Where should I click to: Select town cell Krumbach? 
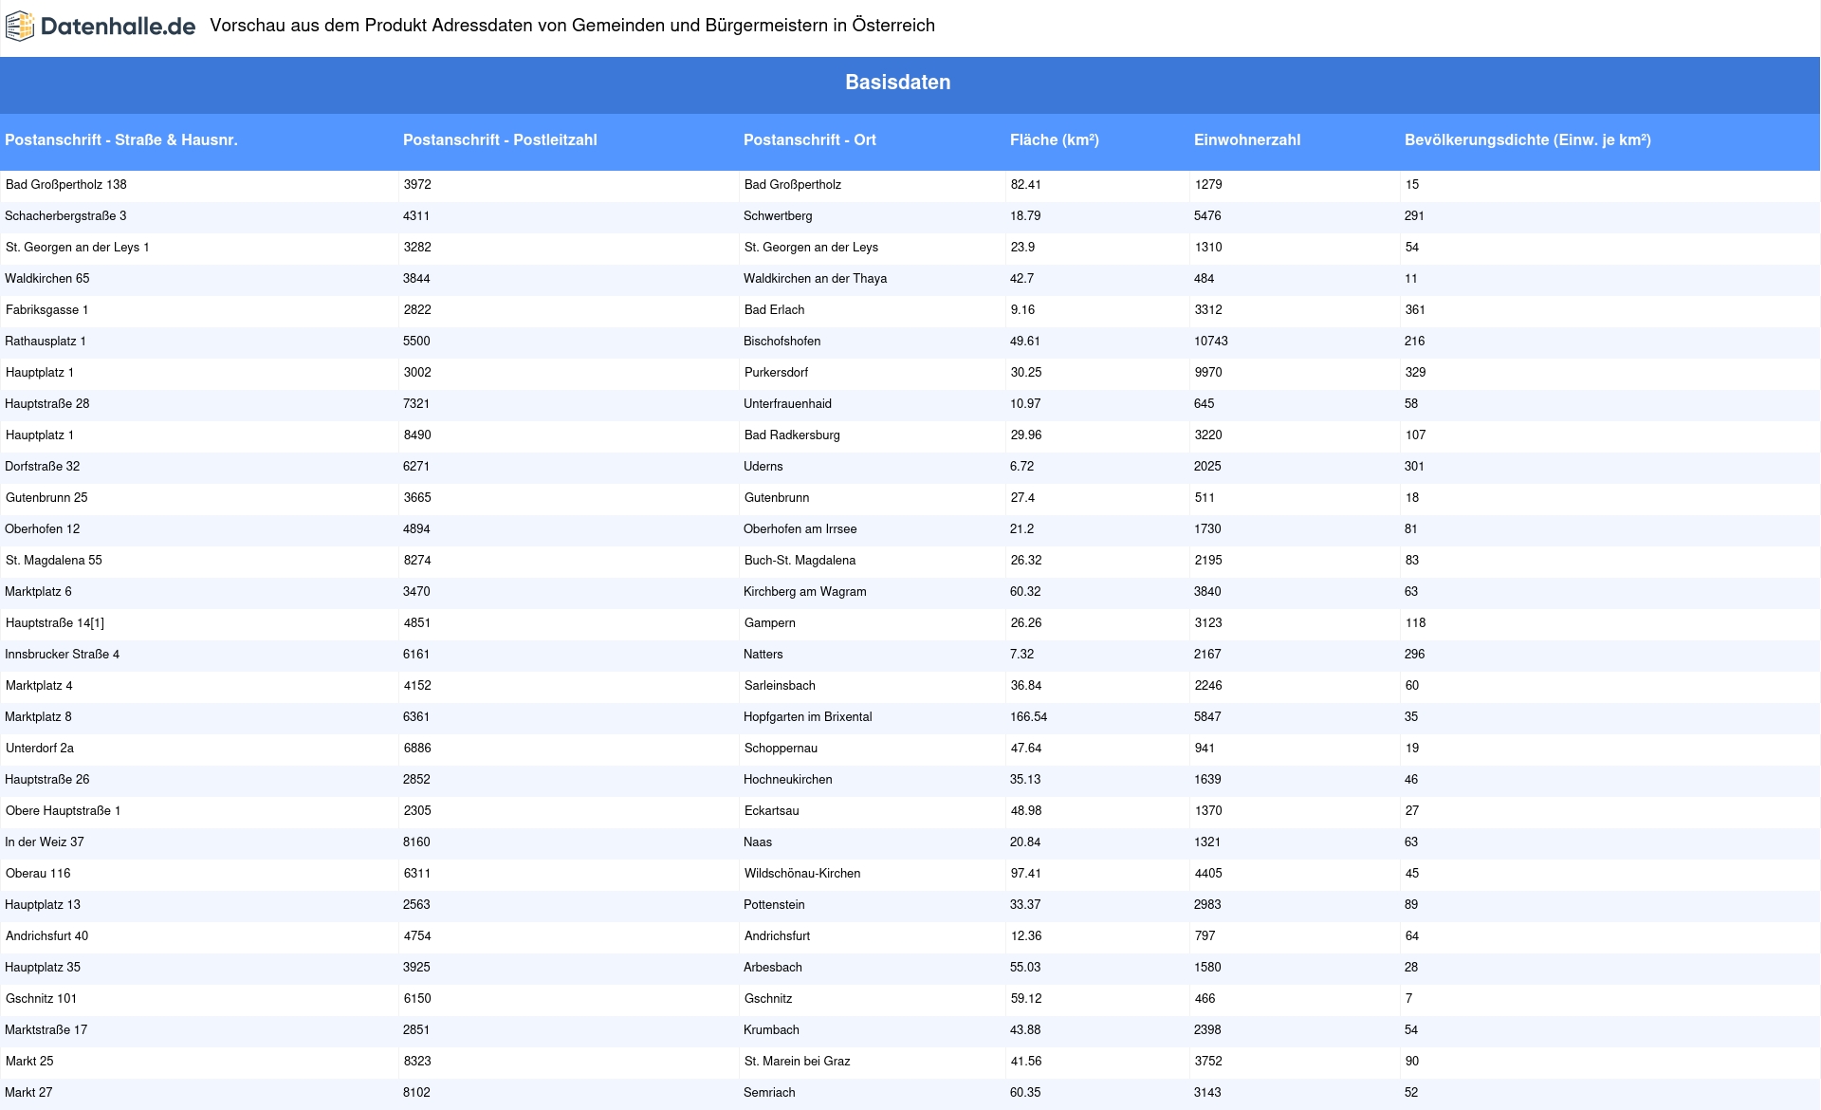(772, 1030)
